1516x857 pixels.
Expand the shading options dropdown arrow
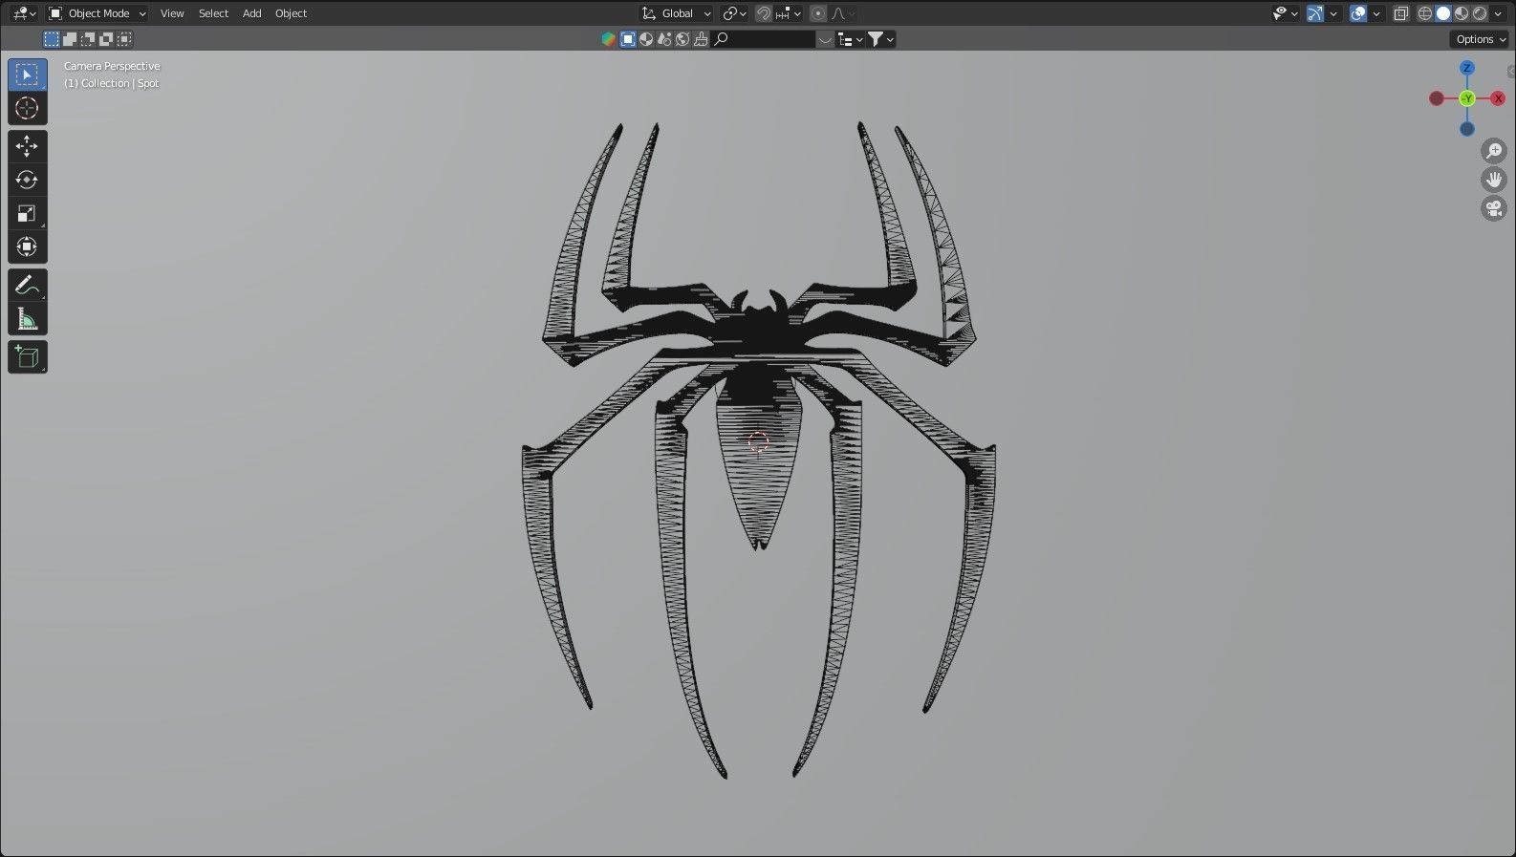pyautogui.click(x=1498, y=13)
